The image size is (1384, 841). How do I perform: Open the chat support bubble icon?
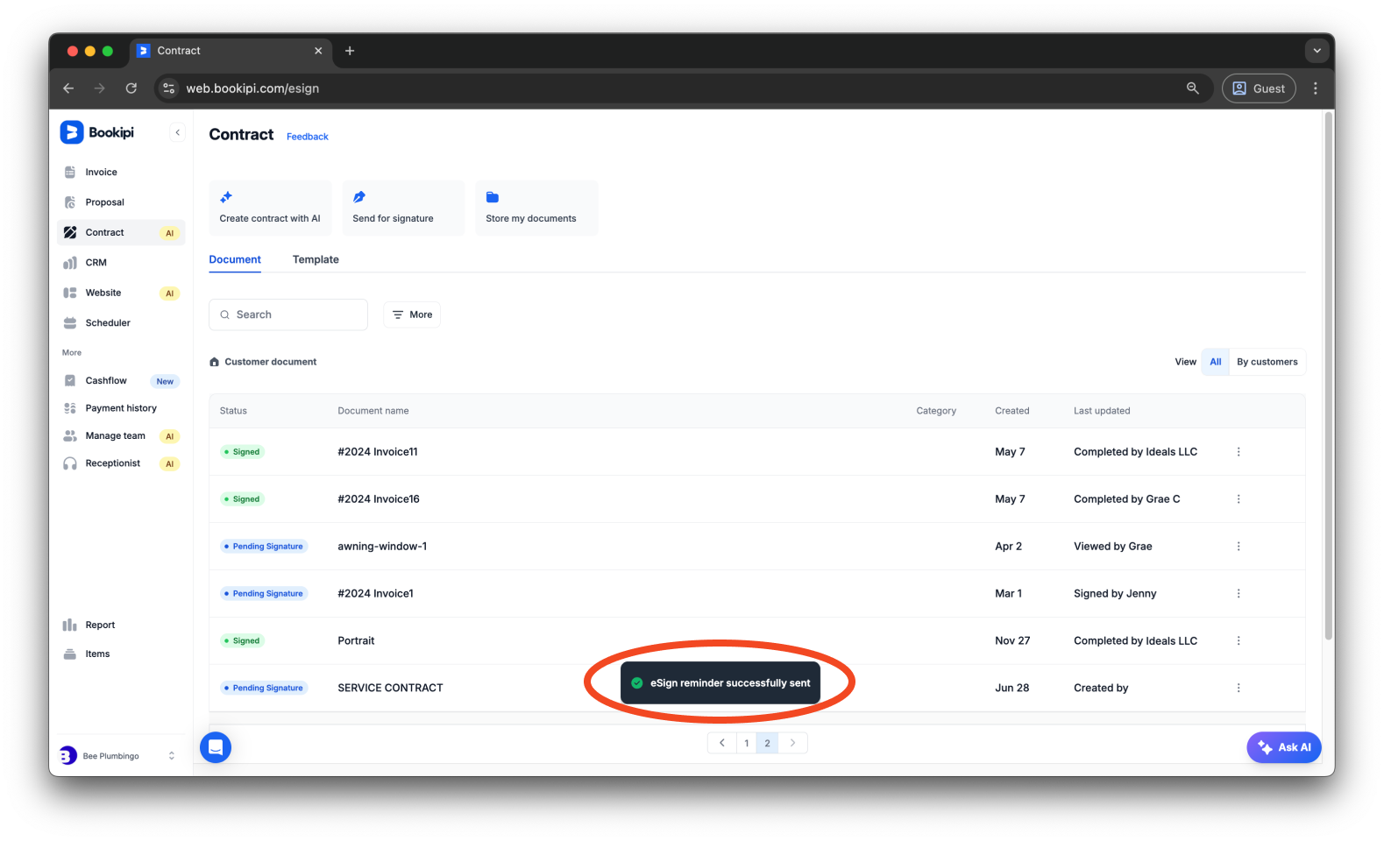click(x=216, y=747)
